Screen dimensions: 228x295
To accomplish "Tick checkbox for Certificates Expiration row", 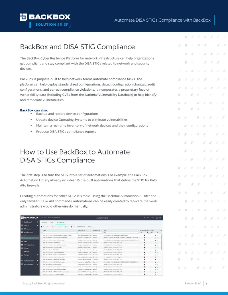I will pyautogui.click(x=42, y=235).
